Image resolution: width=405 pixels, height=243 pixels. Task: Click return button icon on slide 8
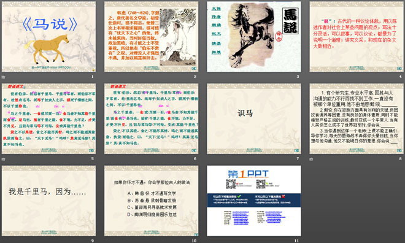click(399, 150)
